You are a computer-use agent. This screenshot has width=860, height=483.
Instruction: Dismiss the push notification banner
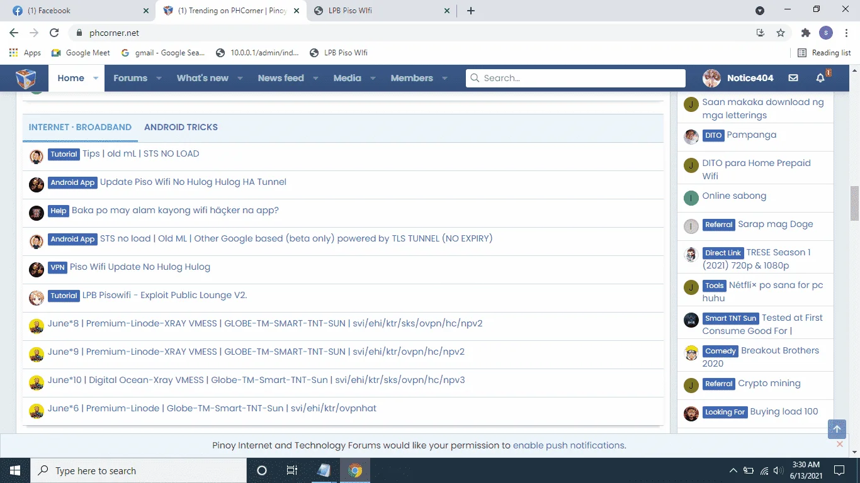(x=839, y=444)
